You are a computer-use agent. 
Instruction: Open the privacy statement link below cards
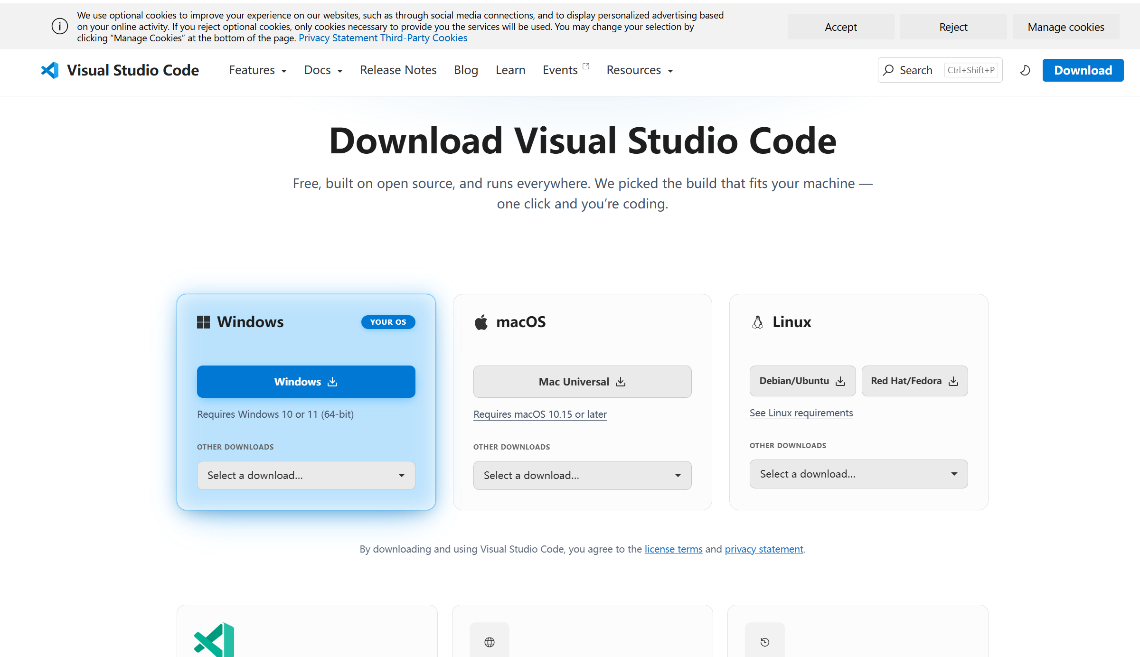point(764,549)
